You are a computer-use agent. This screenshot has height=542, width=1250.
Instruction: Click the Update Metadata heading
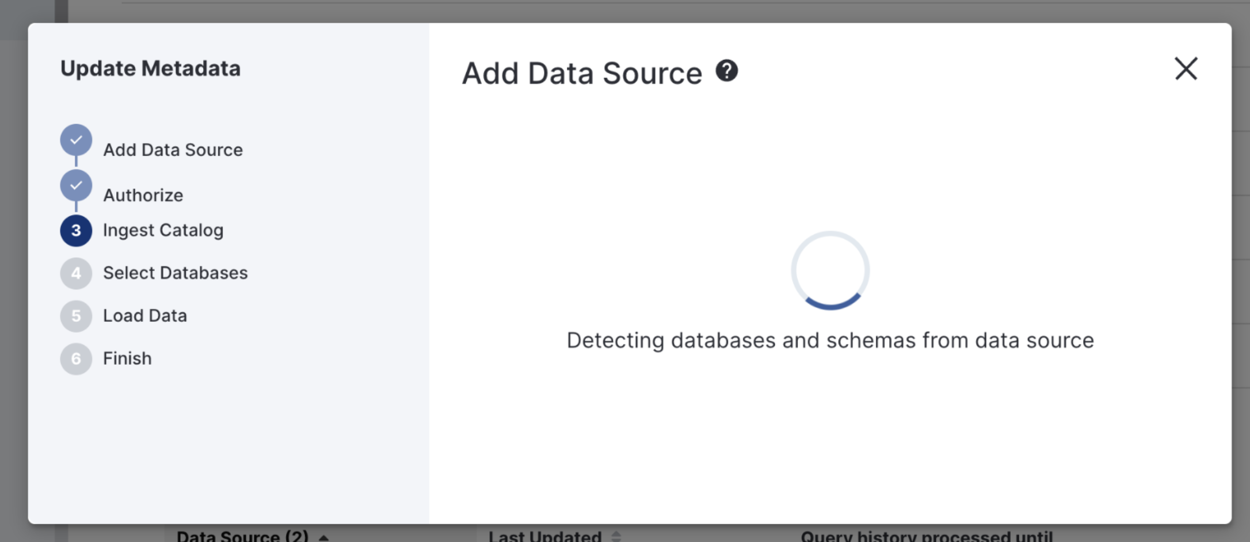click(x=150, y=69)
